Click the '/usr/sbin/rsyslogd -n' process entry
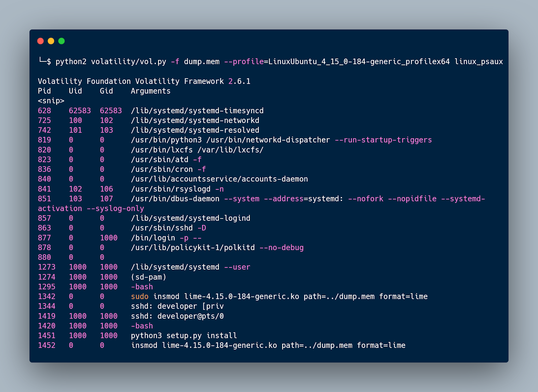This screenshot has width=538, height=392. pos(177,189)
